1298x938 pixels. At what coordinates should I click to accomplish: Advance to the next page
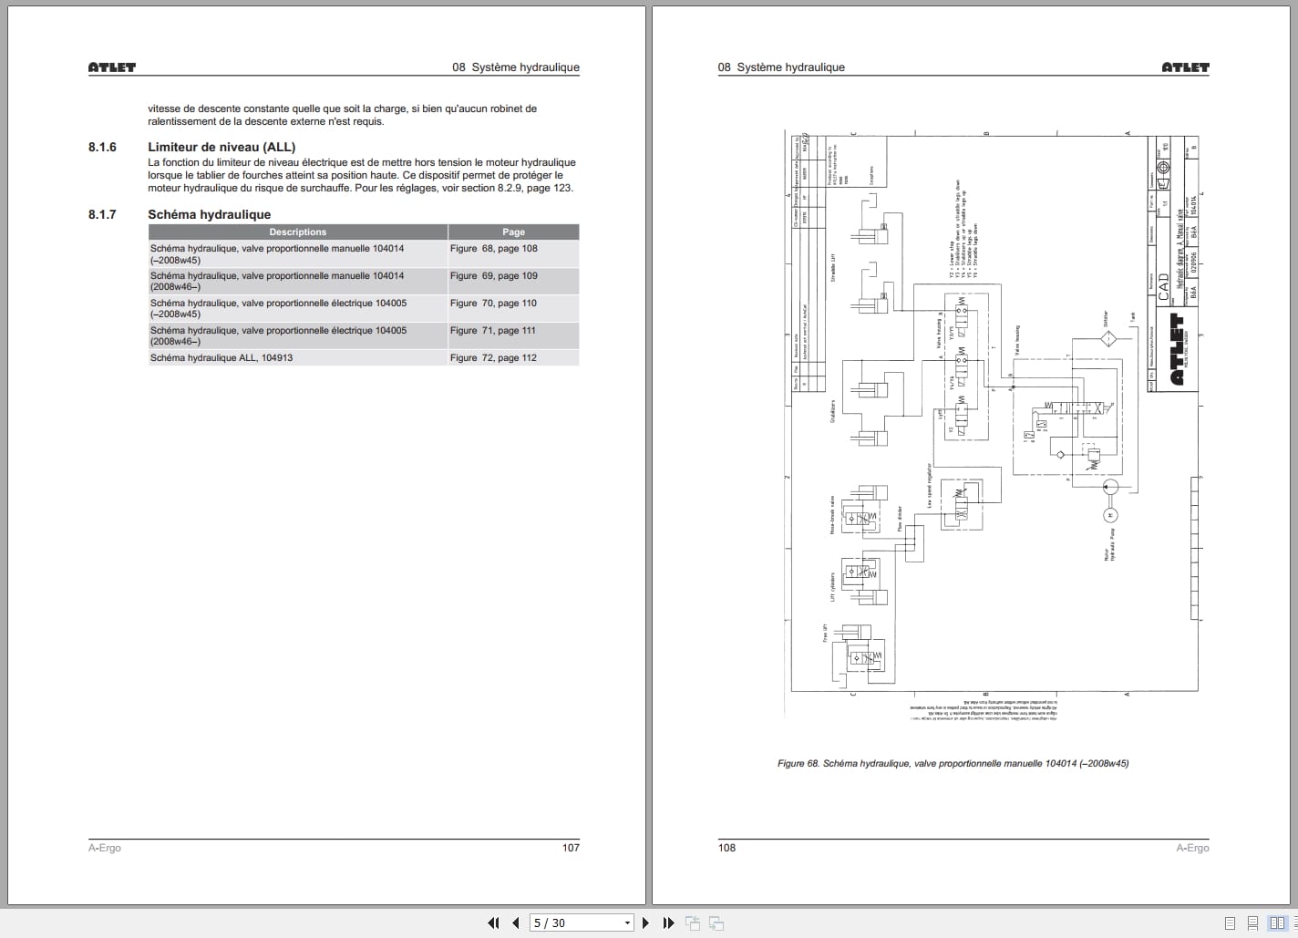click(645, 923)
